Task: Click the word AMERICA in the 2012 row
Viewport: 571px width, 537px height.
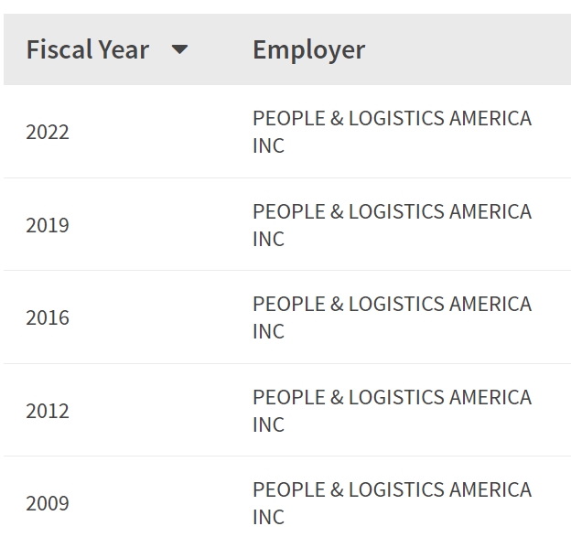Action: click(x=490, y=397)
